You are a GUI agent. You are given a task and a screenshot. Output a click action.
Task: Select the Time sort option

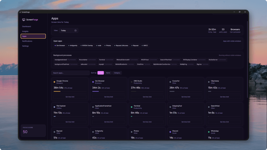[101, 73]
